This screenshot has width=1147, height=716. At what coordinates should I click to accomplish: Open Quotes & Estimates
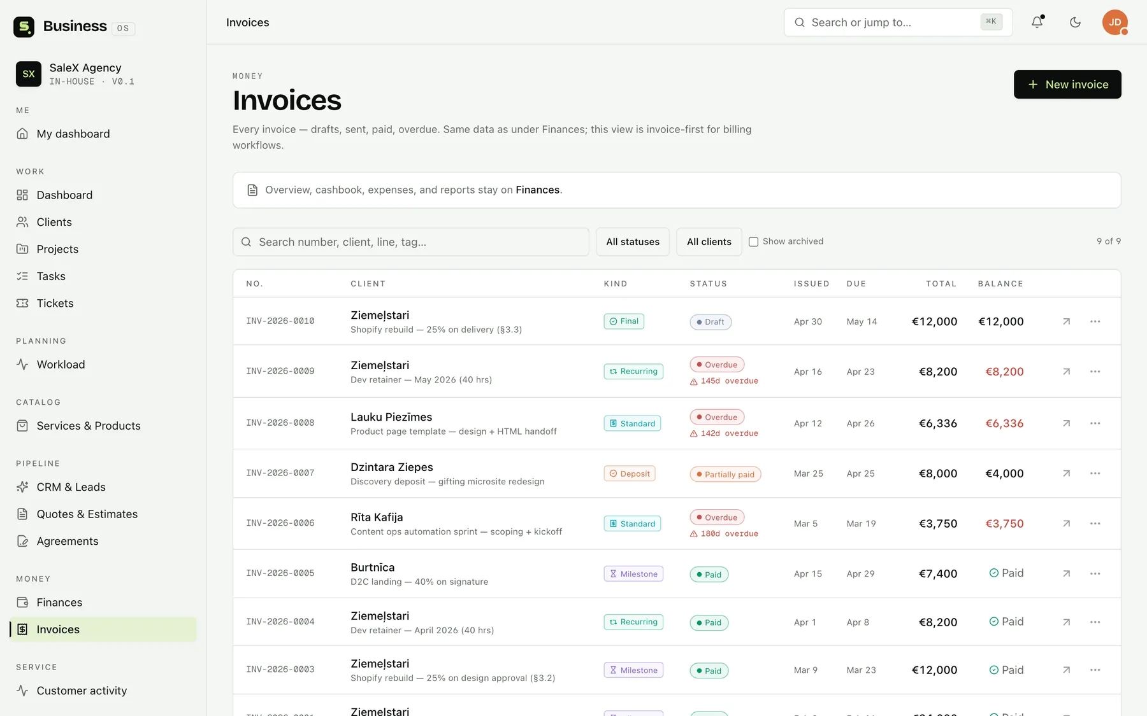pyautogui.click(x=103, y=514)
